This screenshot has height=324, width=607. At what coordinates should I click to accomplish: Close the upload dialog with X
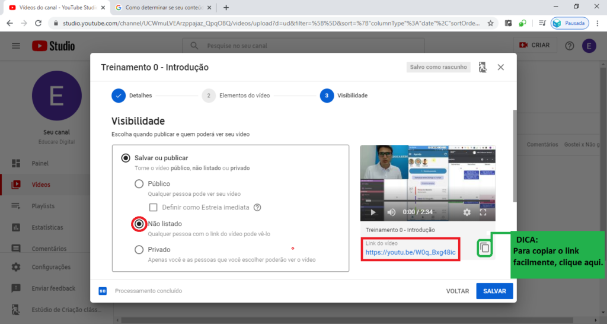(x=501, y=67)
